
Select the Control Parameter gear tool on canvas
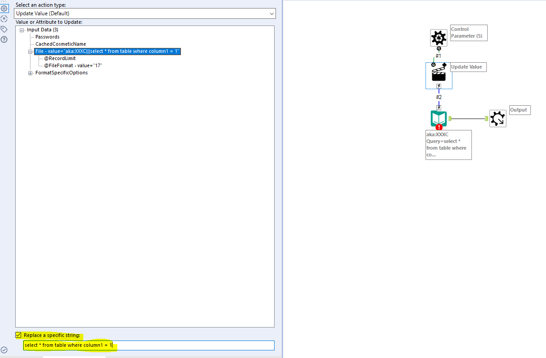(439, 38)
